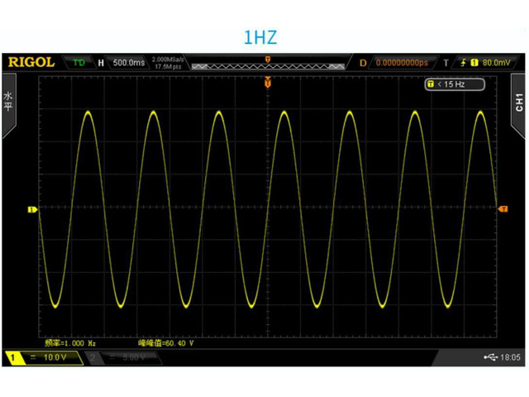Click the < 15 Hz frequency counter box
This screenshot has width=529, height=397.
pos(455,84)
